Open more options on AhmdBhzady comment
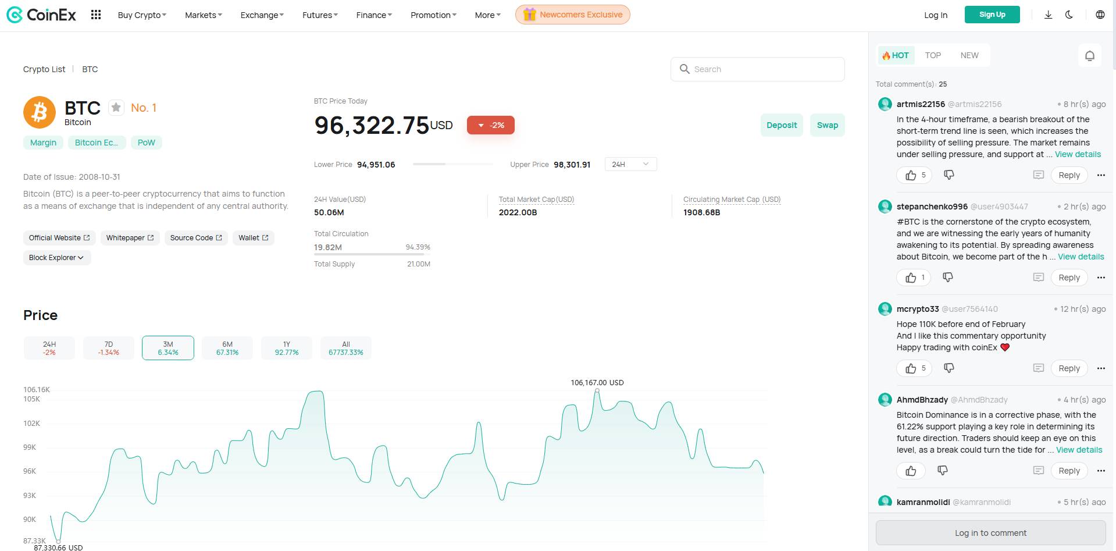 point(1100,471)
